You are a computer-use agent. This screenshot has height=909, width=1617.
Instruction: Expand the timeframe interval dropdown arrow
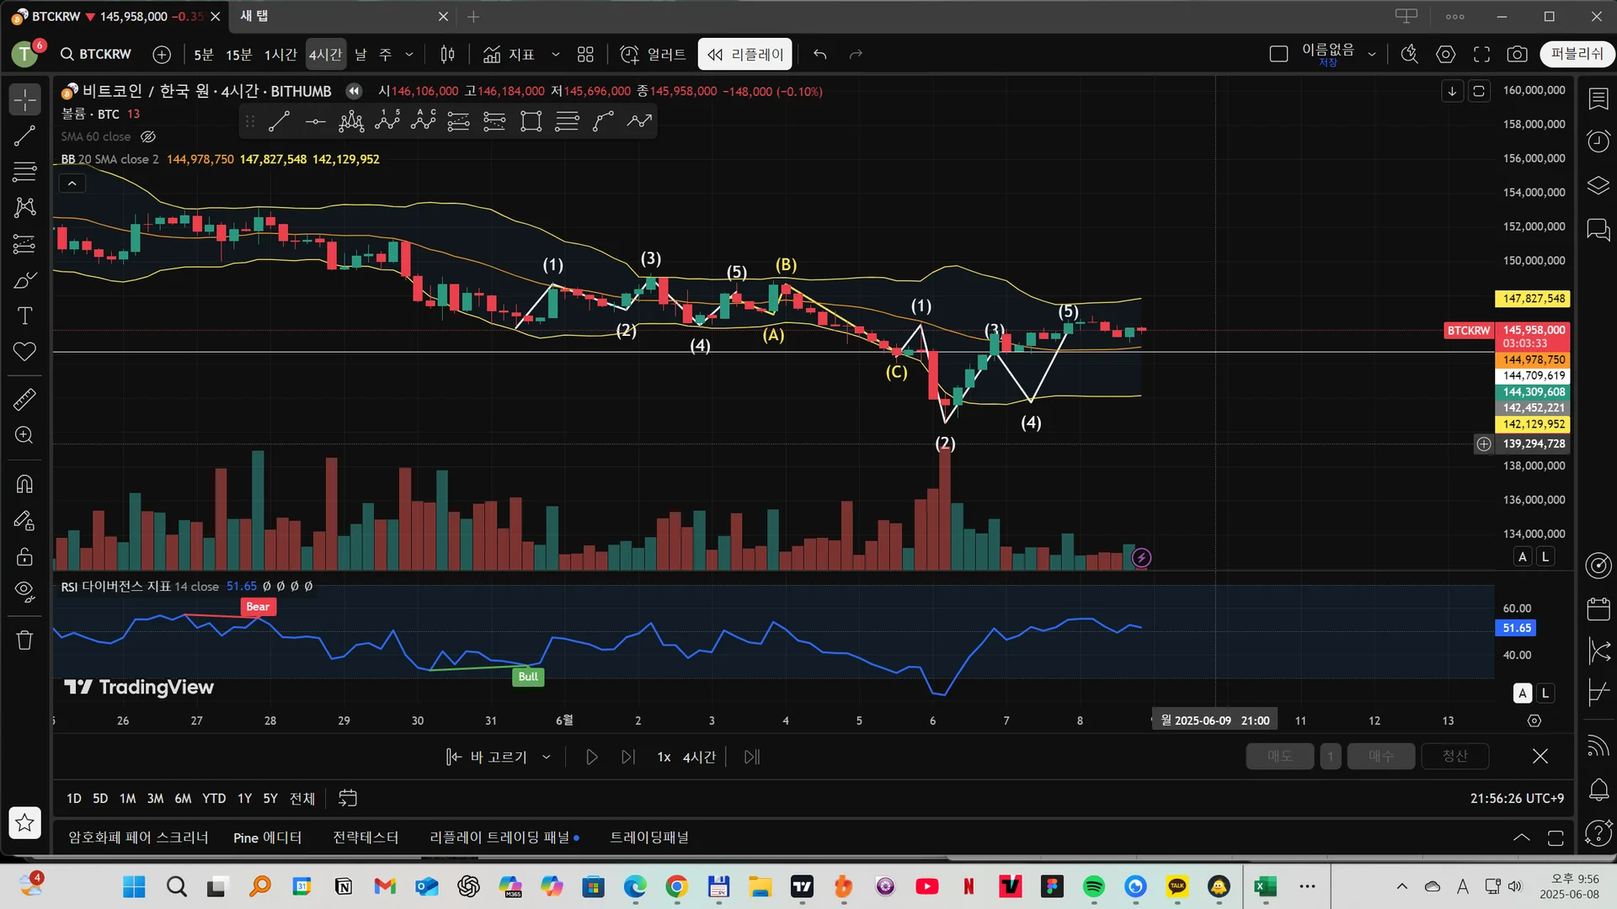point(409,54)
